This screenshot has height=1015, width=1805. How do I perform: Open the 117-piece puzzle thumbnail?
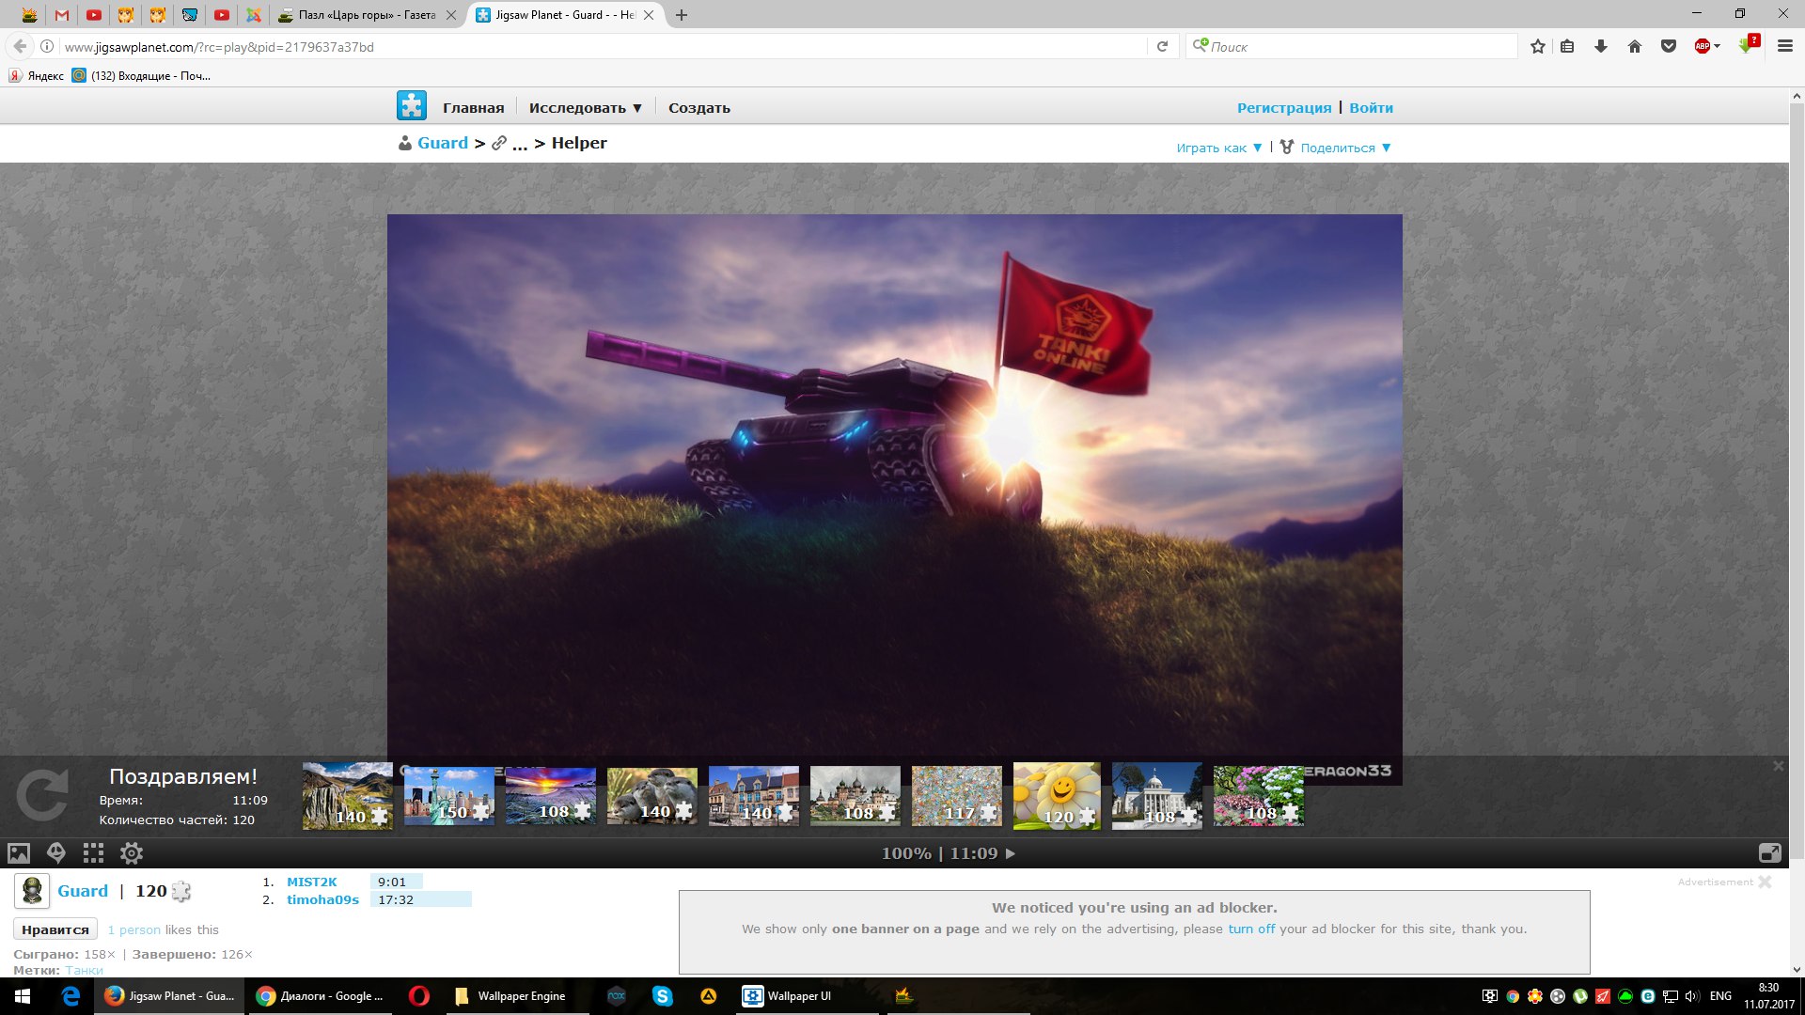(957, 795)
